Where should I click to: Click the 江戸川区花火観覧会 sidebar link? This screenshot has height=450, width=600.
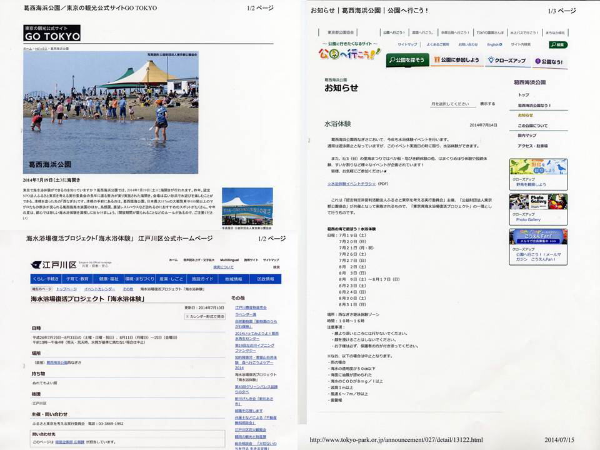[x=251, y=430]
